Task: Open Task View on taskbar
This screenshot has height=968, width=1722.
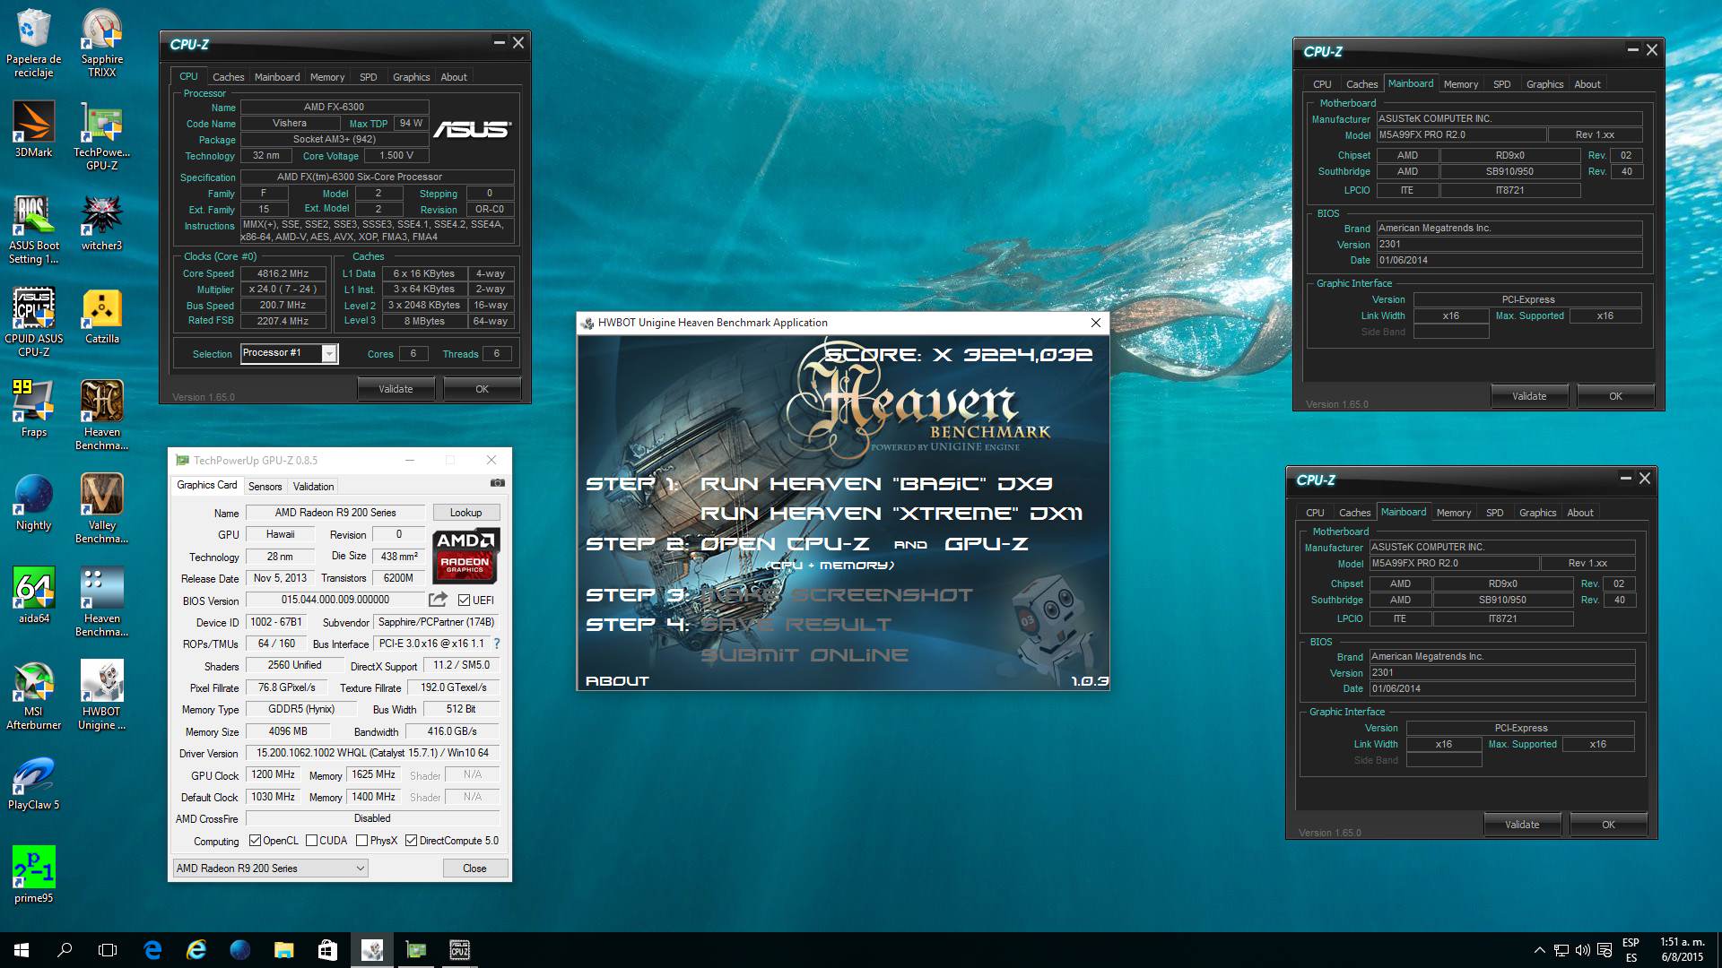Action: click(108, 950)
